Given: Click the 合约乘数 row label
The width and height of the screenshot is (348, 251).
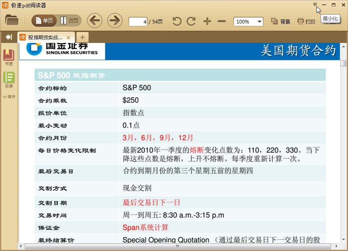Looking at the screenshot, I should [x=52, y=101].
